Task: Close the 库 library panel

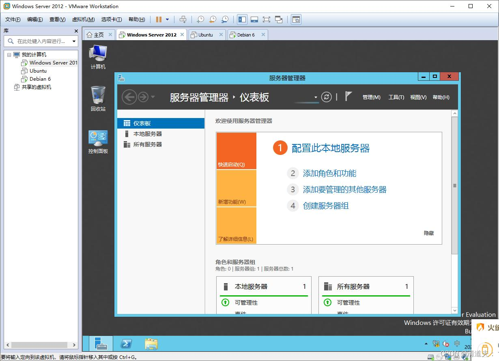Action: pyautogui.click(x=76, y=31)
